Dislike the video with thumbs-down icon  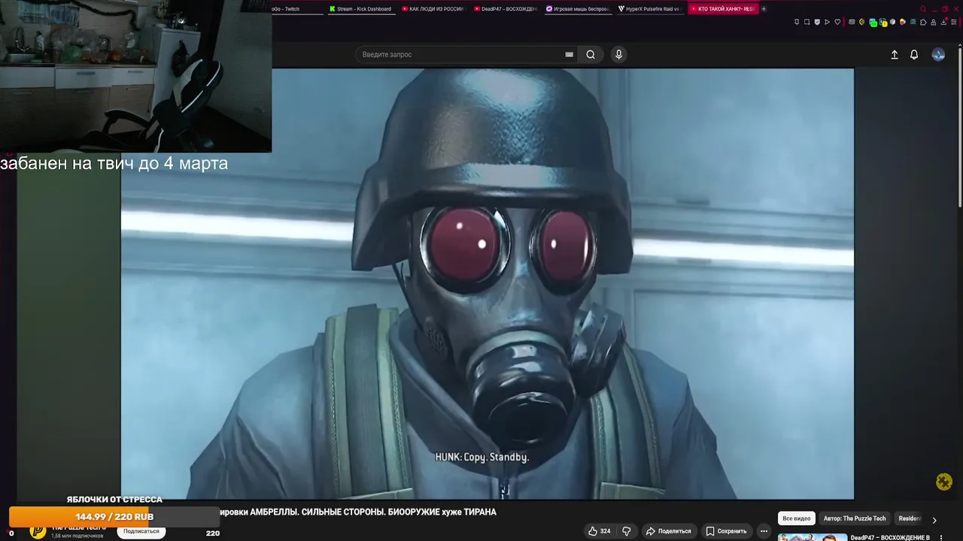626,531
